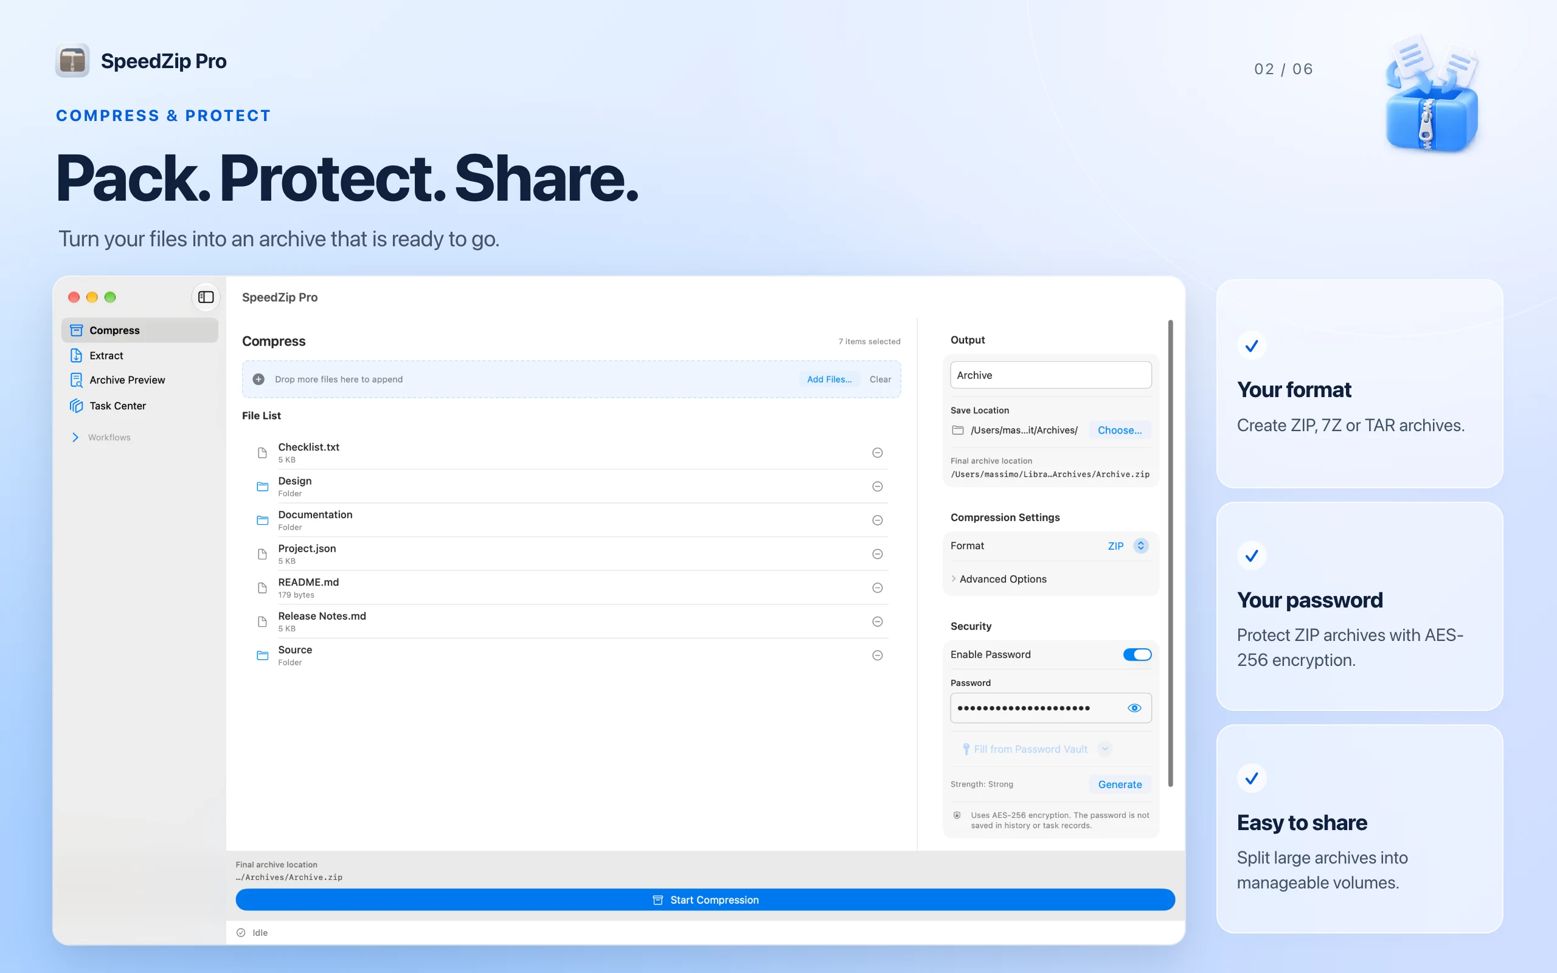Viewport: 1557px width, 973px height.
Task: Select the Design folder icon
Action: (x=263, y=486)
